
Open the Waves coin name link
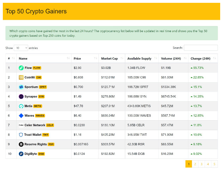(x=29, y=116)
